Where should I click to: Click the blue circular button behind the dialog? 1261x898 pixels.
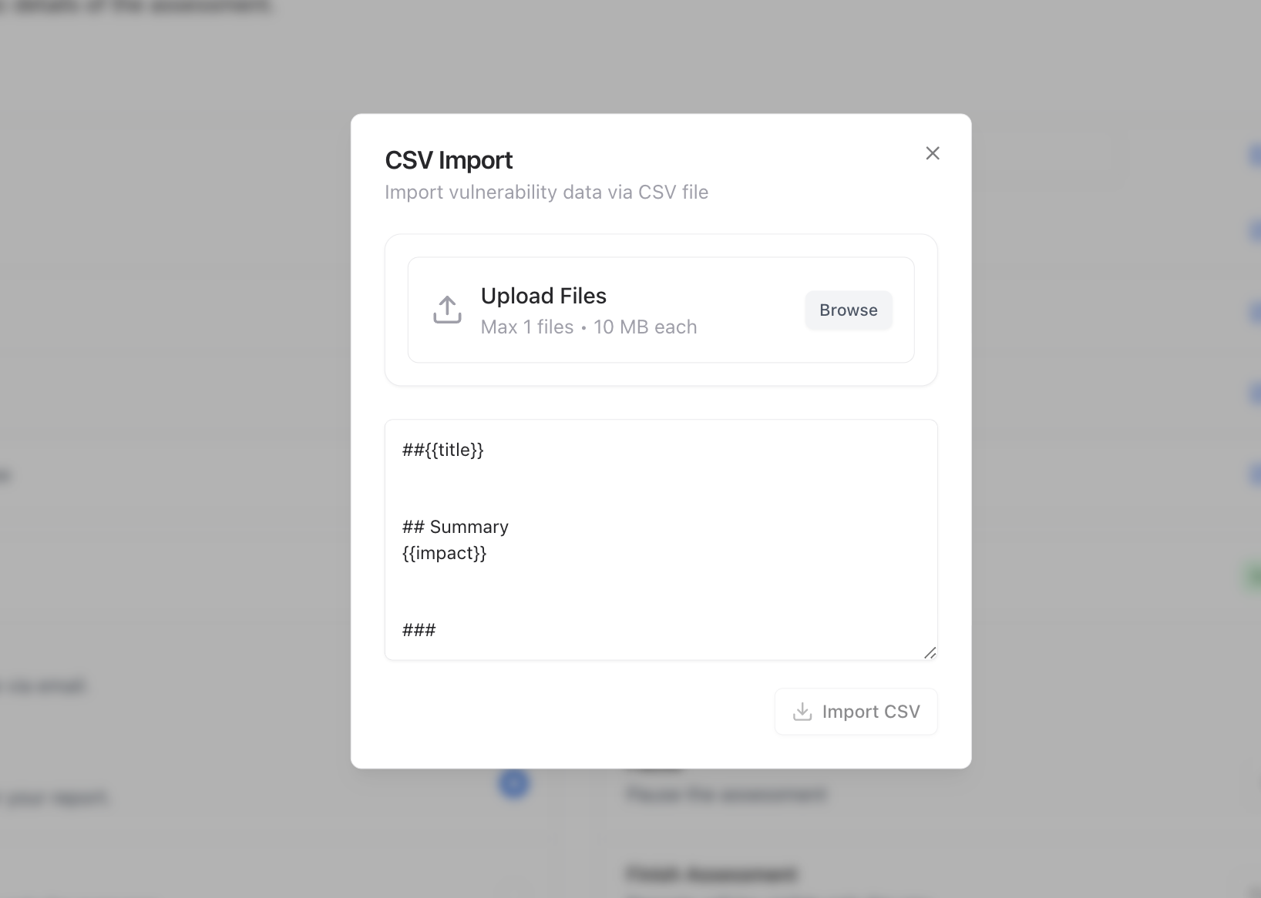point(515,783)
